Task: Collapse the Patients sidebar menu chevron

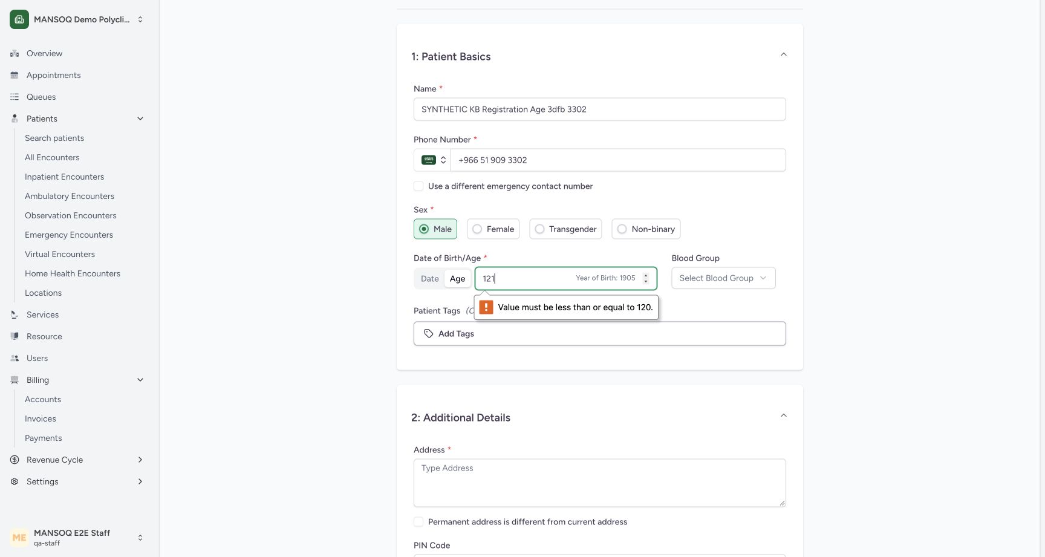Action: coord(140,119)
